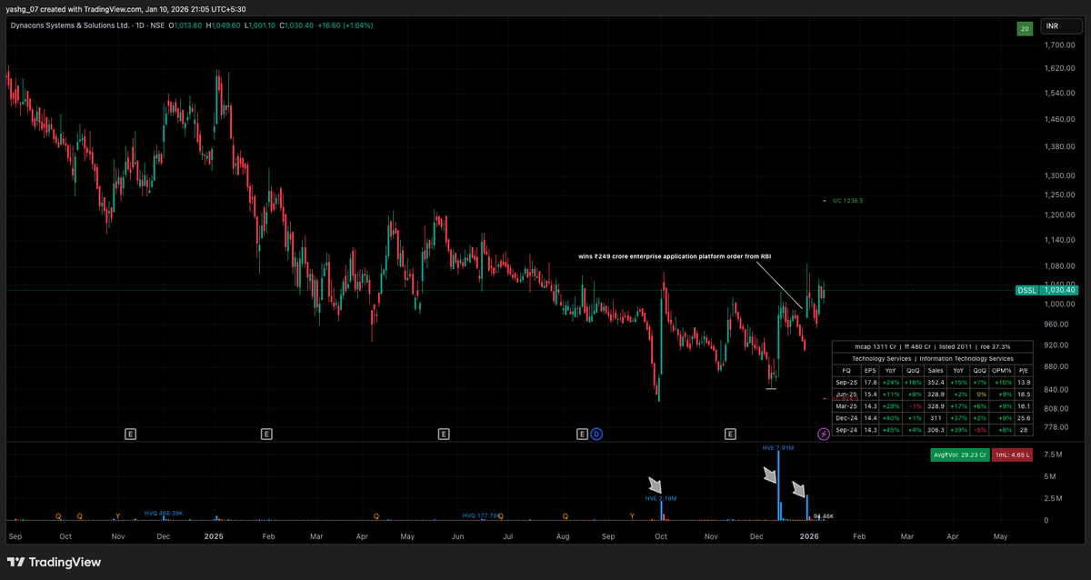Click the HVE 2.18M volume label
Viewport: 1091px width, 580px height.
pos(661,498)
